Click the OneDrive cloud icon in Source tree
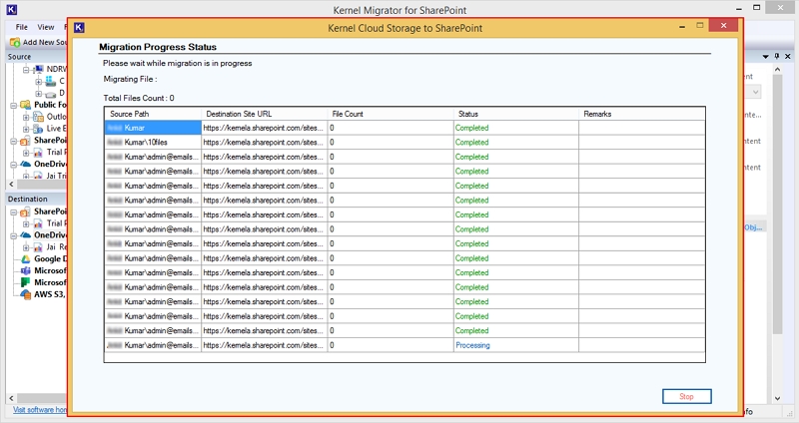 26,164
